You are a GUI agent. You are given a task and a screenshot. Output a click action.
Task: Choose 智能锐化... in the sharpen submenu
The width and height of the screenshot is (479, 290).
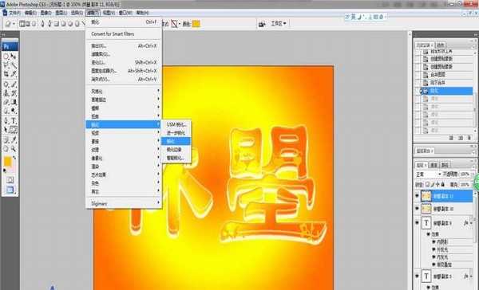(x=176, y=158)
